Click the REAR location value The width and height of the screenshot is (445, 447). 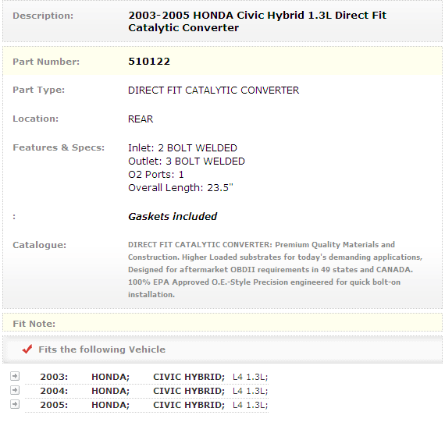point(141,119)
